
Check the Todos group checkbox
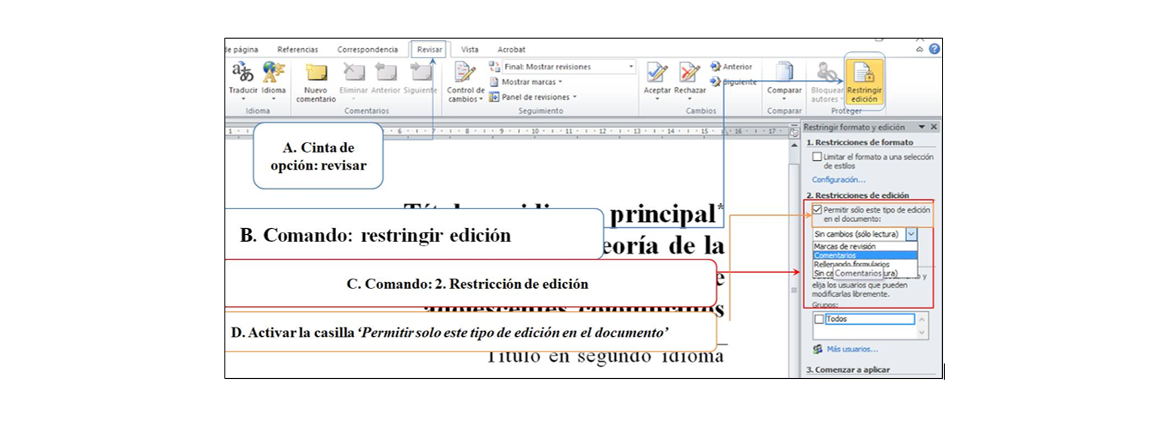click(819, 319)
